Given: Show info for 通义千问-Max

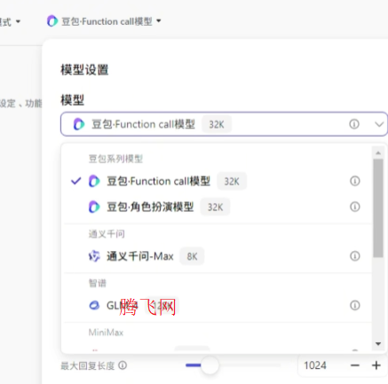Looking at the screenshot, I should 355,256.
